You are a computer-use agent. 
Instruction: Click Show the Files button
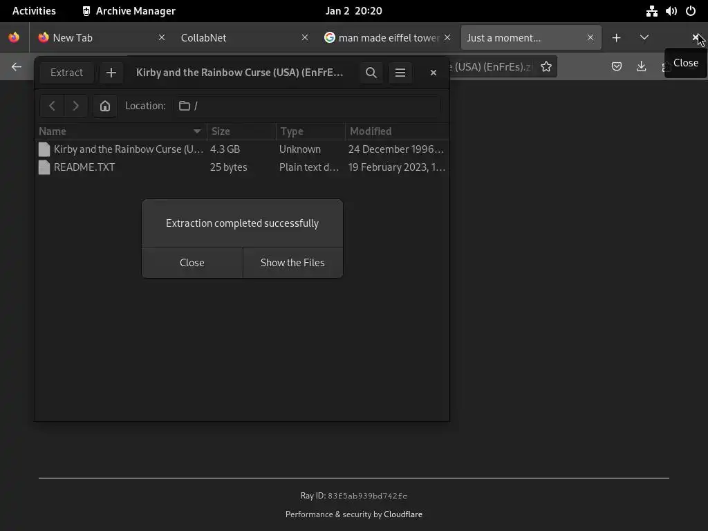[x=292, y=263]
